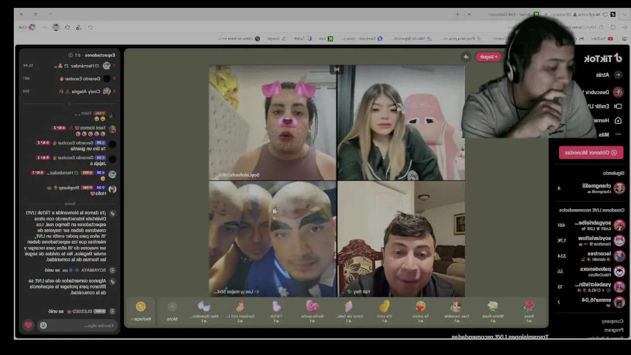Click the TikTok logo
631x355 pixels.
click(x=602, y=59)
